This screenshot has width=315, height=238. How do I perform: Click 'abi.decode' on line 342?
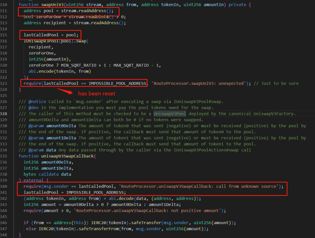[x=121, y=198]
